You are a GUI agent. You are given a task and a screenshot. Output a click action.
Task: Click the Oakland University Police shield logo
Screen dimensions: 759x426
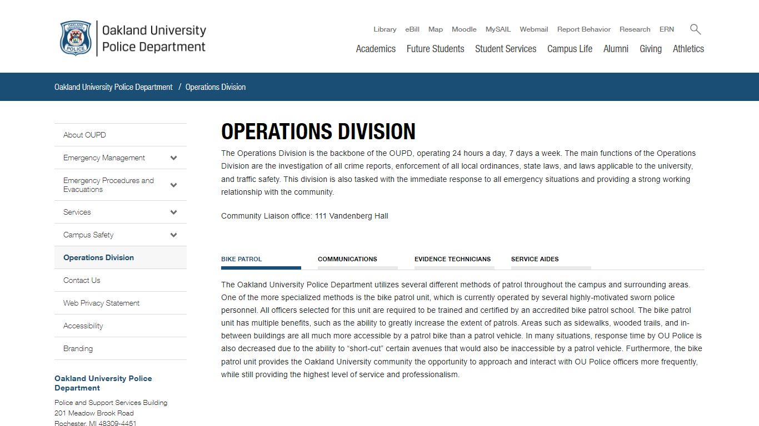point(76,38)
